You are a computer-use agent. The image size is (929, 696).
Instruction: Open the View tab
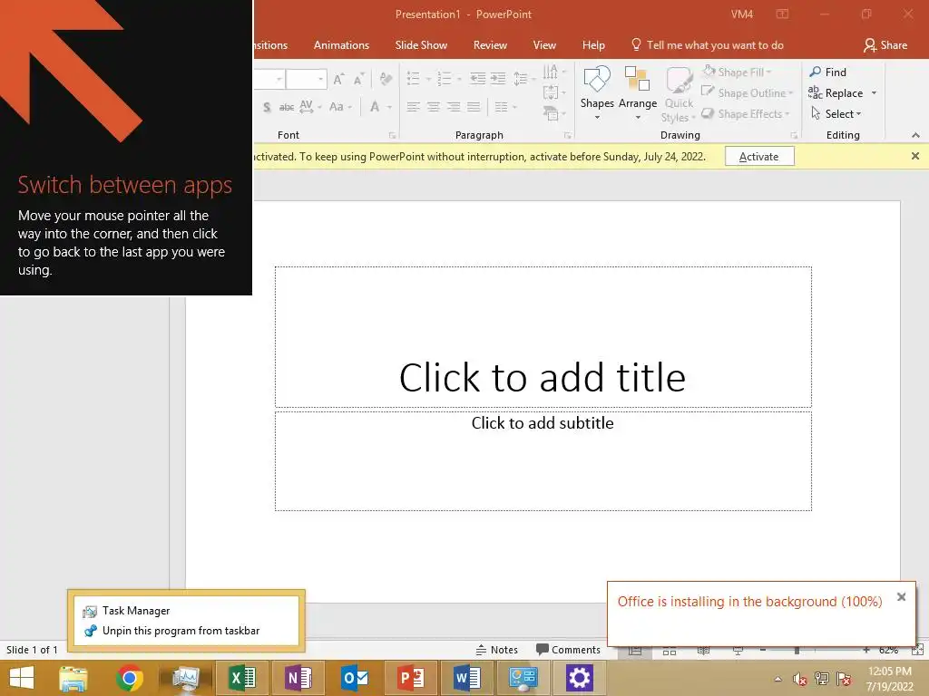click(544, 45)
